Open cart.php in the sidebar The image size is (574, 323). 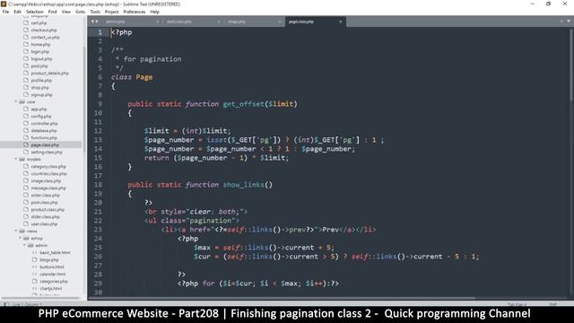coord(39,22)
